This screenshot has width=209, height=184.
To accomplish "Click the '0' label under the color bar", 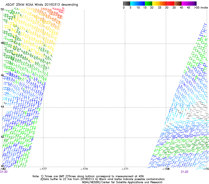I will coord(124,8).
